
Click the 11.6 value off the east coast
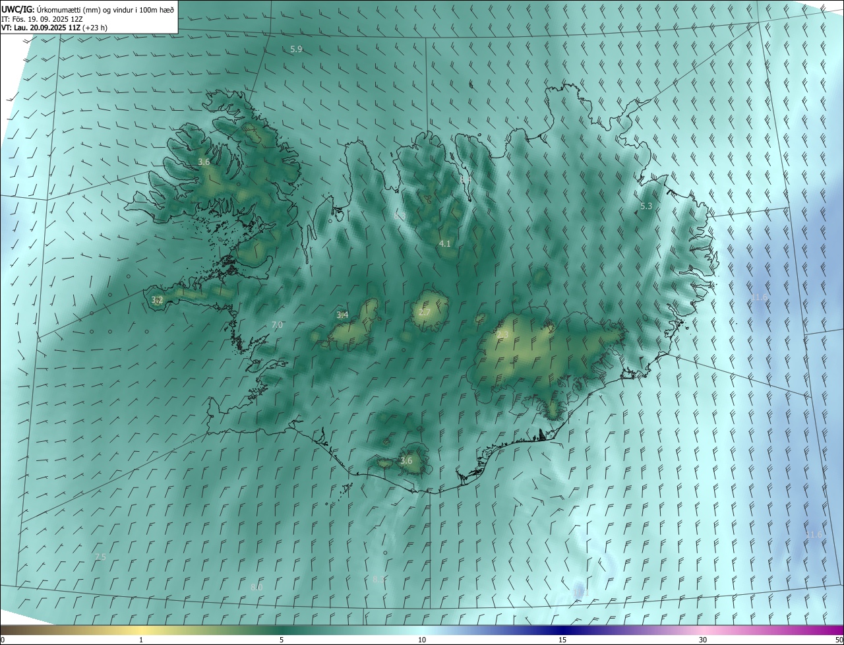[760, 297]
